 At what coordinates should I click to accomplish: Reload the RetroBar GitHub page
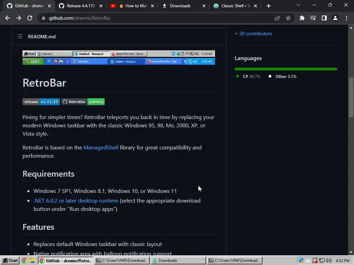click(x=30, y=18)
